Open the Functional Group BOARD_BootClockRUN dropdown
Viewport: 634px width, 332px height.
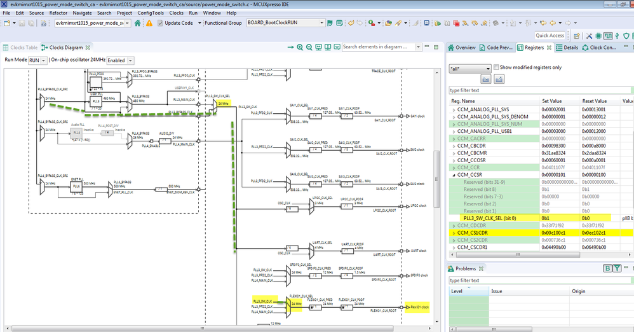pos(285,23)
